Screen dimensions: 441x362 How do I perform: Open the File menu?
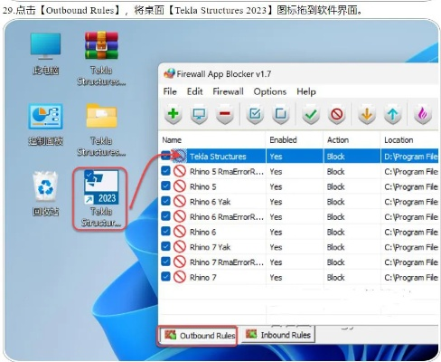(170, 91)
